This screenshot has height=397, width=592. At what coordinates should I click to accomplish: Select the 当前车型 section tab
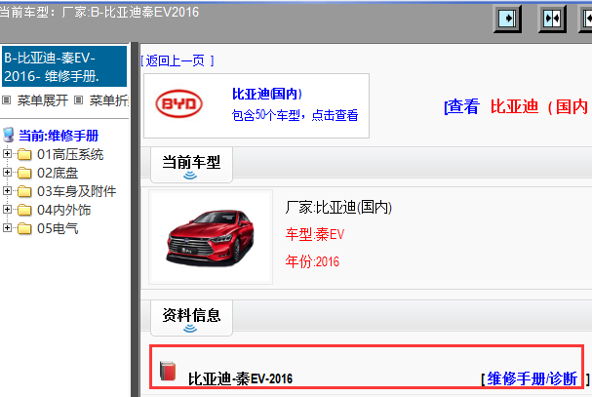pyautogui.click(x=191, y=165)
